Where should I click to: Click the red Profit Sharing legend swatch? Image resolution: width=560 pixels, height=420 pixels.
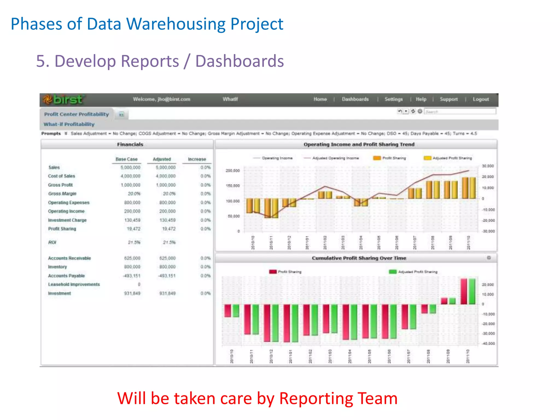pos(273,272)
